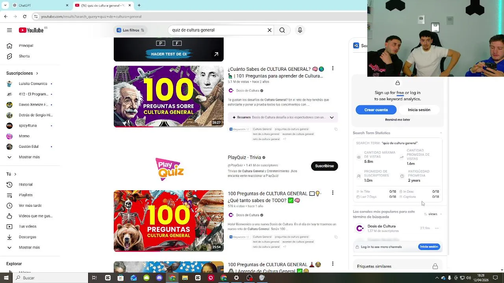Open three-dot menu for ¿Cuánto Sabes video
Image resolution: width=504 pixels, height=283 pixels.
click(333, 68)
